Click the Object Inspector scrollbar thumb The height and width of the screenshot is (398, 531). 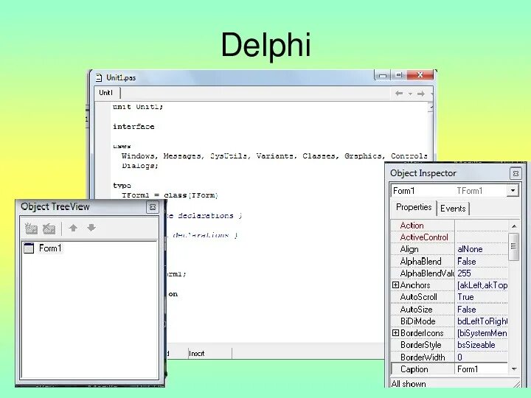tap(514, 247)
